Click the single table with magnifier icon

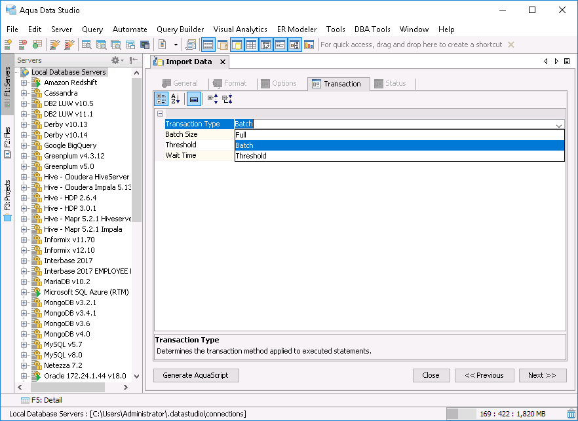coord(87,45)
